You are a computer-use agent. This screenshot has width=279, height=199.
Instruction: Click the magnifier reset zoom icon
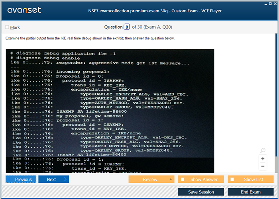[263, 150]
